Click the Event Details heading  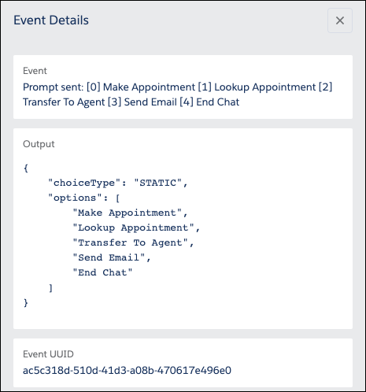pyautogui.click(x=51, y=20)
